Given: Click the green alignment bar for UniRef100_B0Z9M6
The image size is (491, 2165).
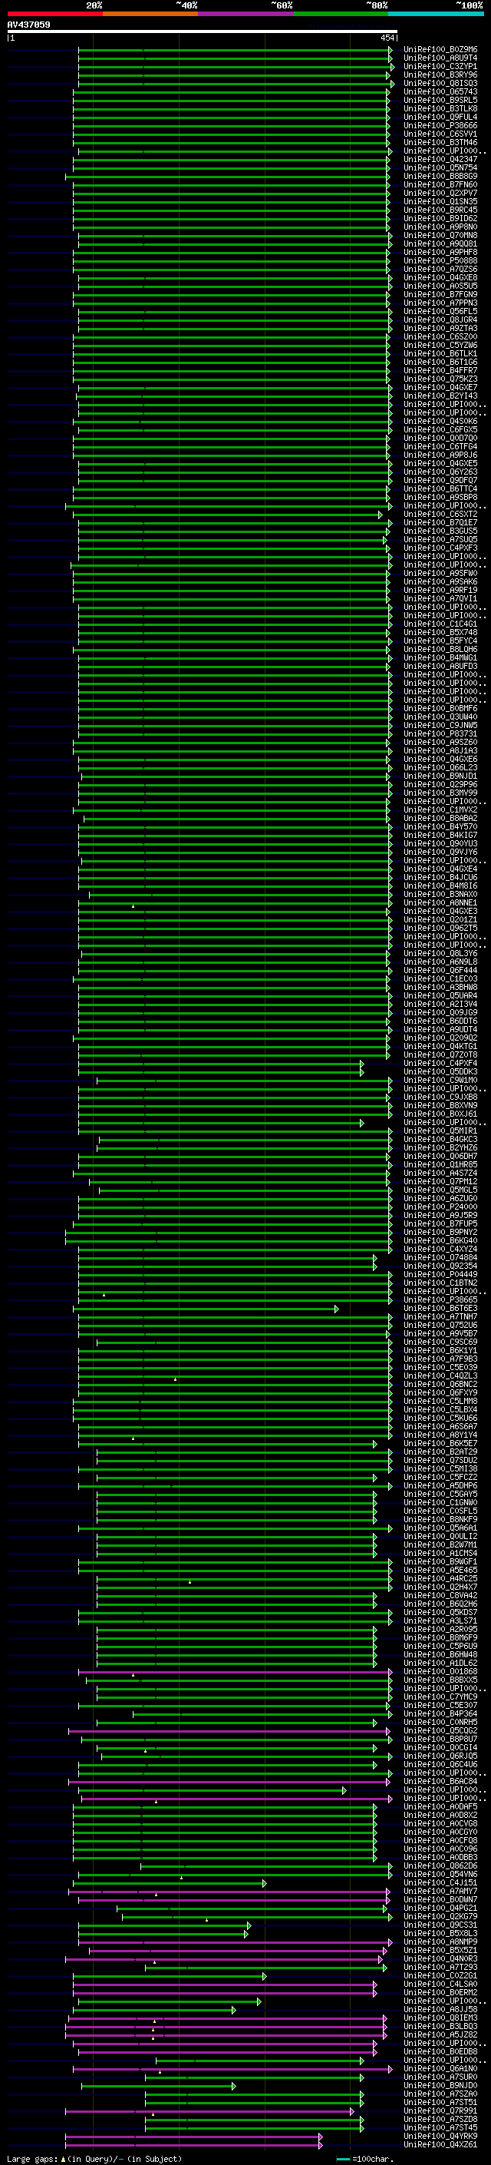Looking at the screenshot, I should click(x=235, y=50).
